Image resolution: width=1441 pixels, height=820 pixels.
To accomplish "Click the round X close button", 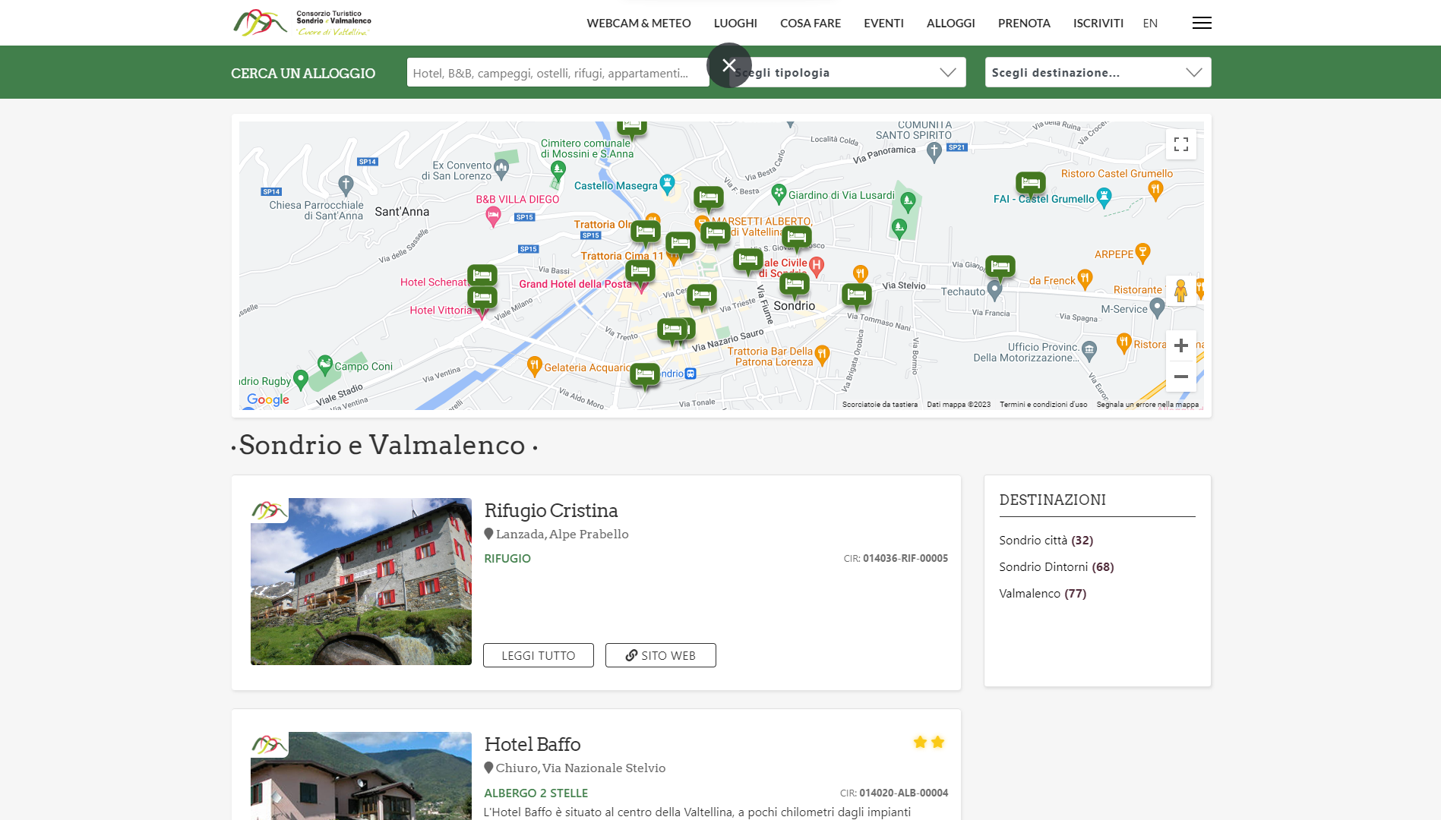I will (x=728, y=65).
